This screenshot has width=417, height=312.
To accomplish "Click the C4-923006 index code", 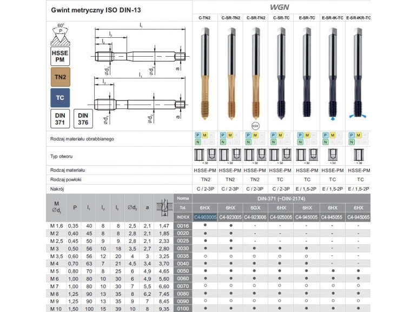I will [x=255, y=217].
